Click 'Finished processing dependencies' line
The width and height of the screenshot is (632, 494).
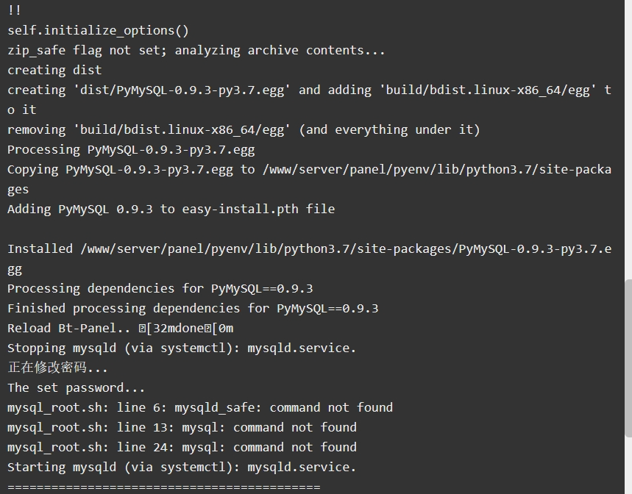[x=193, y=309]
